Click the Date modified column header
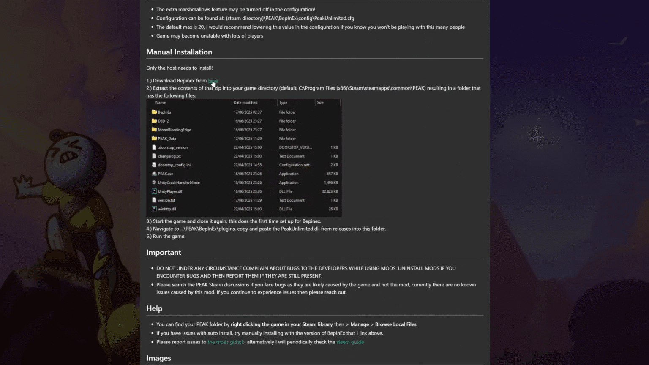 tap(245, 103)
